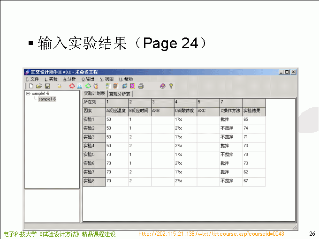Click the 实验5 row header

click(x=94, y=155)
